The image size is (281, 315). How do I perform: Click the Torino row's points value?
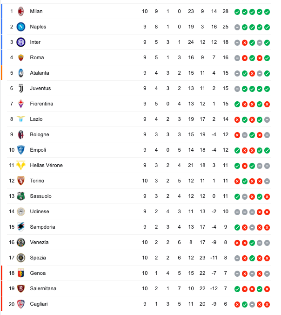(225, 181)
